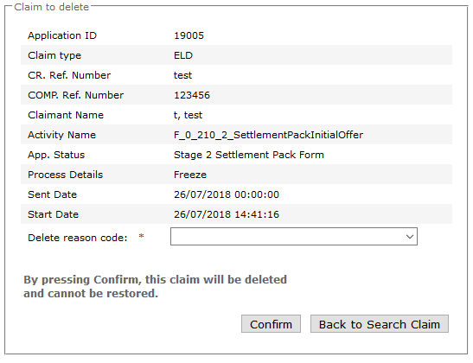Click the Claimant Name value t, test
This screenshot has height=363, width=473.
pyautogui.click(x=188, y=115)
